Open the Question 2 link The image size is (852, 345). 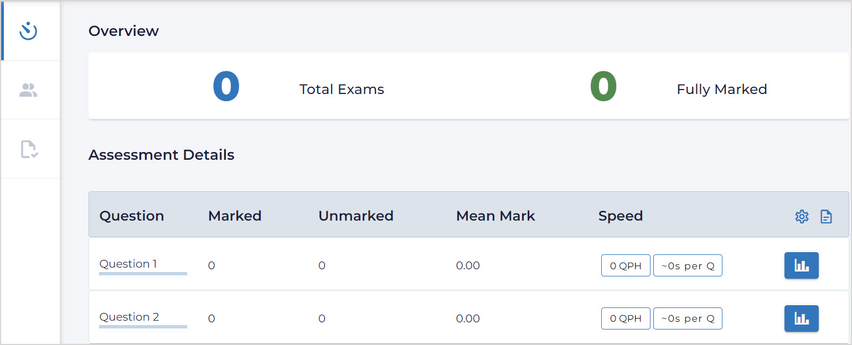(x=129, y=317)
